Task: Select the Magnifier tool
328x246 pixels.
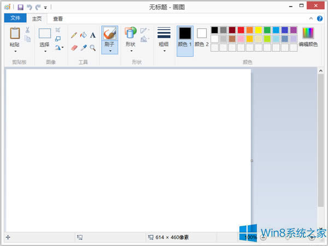Action: pos(93,48)
